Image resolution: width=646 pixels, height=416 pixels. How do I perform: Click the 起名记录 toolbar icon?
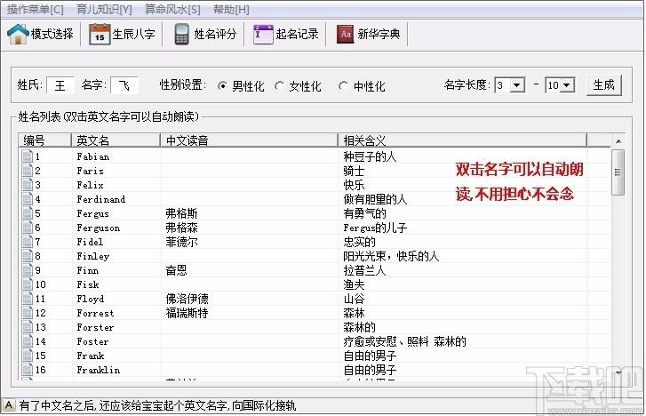tap(262, 35)
